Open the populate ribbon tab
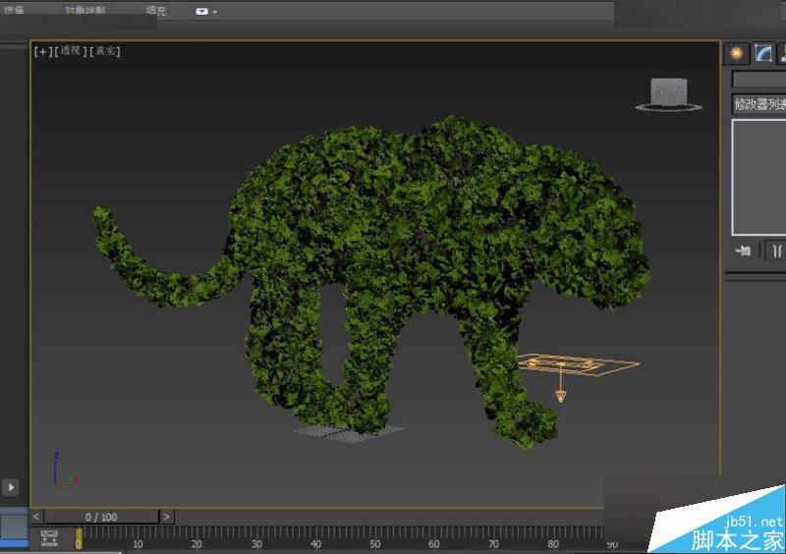 (x=156, y=12)
